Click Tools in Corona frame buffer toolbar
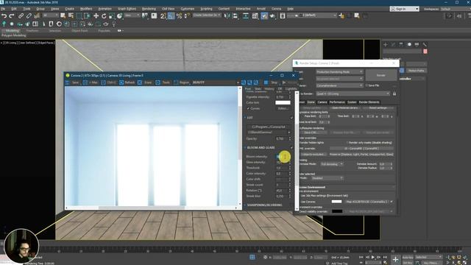The width and height of the screenshot is (471, 265). click(x=163, y=82)
